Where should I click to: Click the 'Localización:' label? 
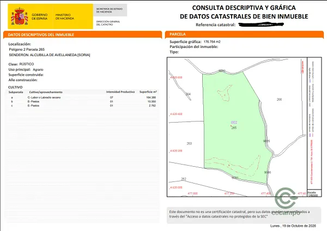click(x=20, y=44)
